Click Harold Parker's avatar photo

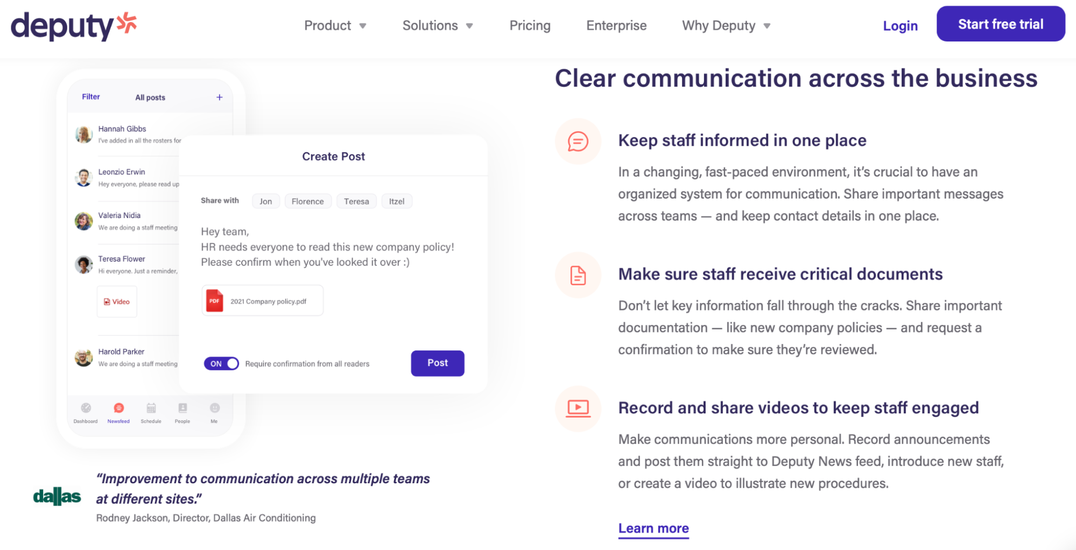point(83,357)
